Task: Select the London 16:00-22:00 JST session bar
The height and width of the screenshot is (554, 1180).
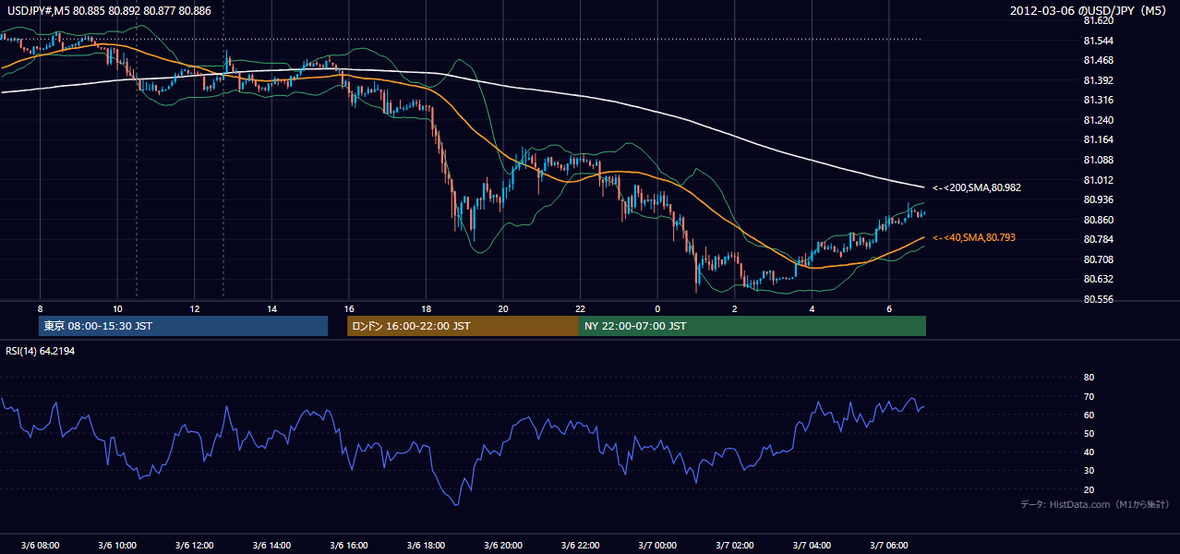Action: [463, 326]
